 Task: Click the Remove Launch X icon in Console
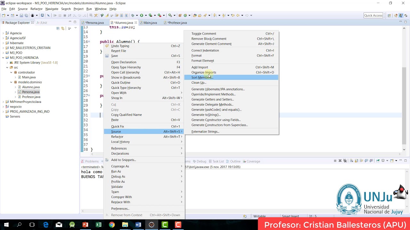(x=340, y=161)
